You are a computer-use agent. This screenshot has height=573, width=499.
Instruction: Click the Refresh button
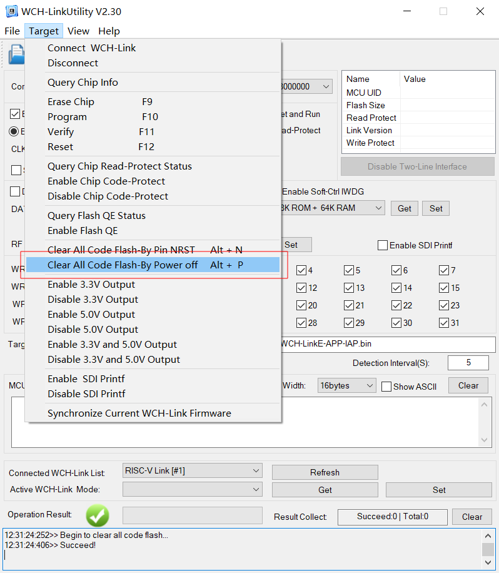click(x=325, y=472)
